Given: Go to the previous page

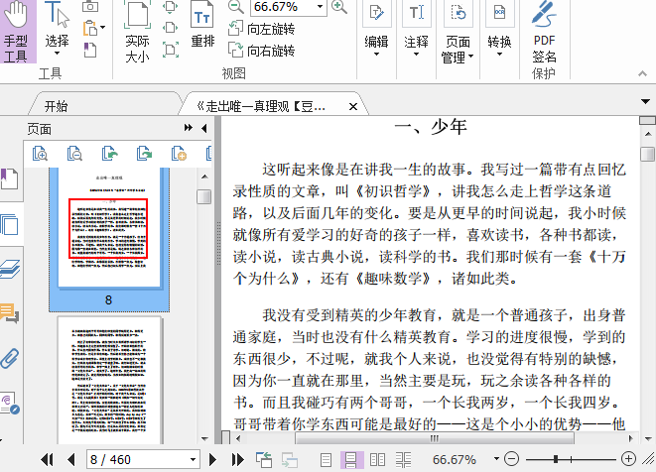Looking at the screenshot, I should click(71, 459).
